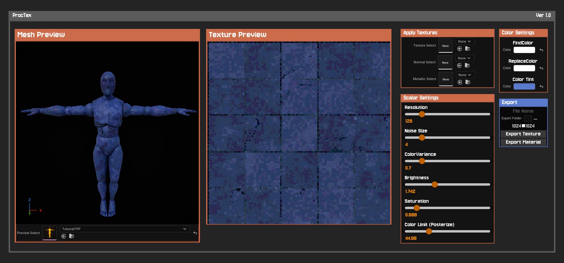Image resolution: width=564 pixels, height=263 pixels.
Task: Click Export Texture button
Action: pyautogui.click(x=523, y=134)
